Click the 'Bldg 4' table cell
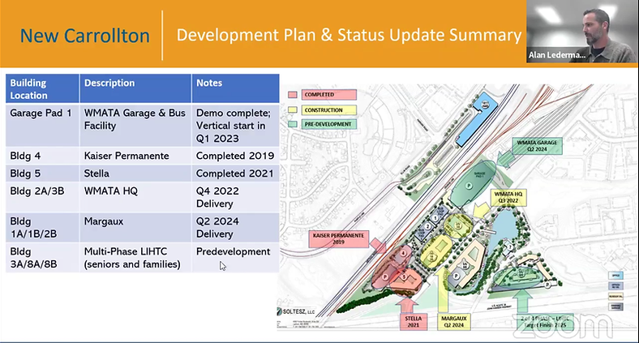This screenshot has height=343, width=639. [42, 156]
